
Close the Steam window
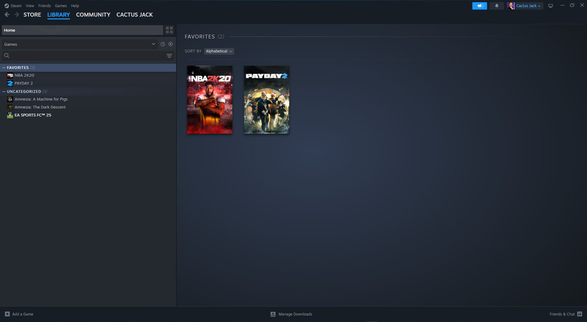coord(582,6)
